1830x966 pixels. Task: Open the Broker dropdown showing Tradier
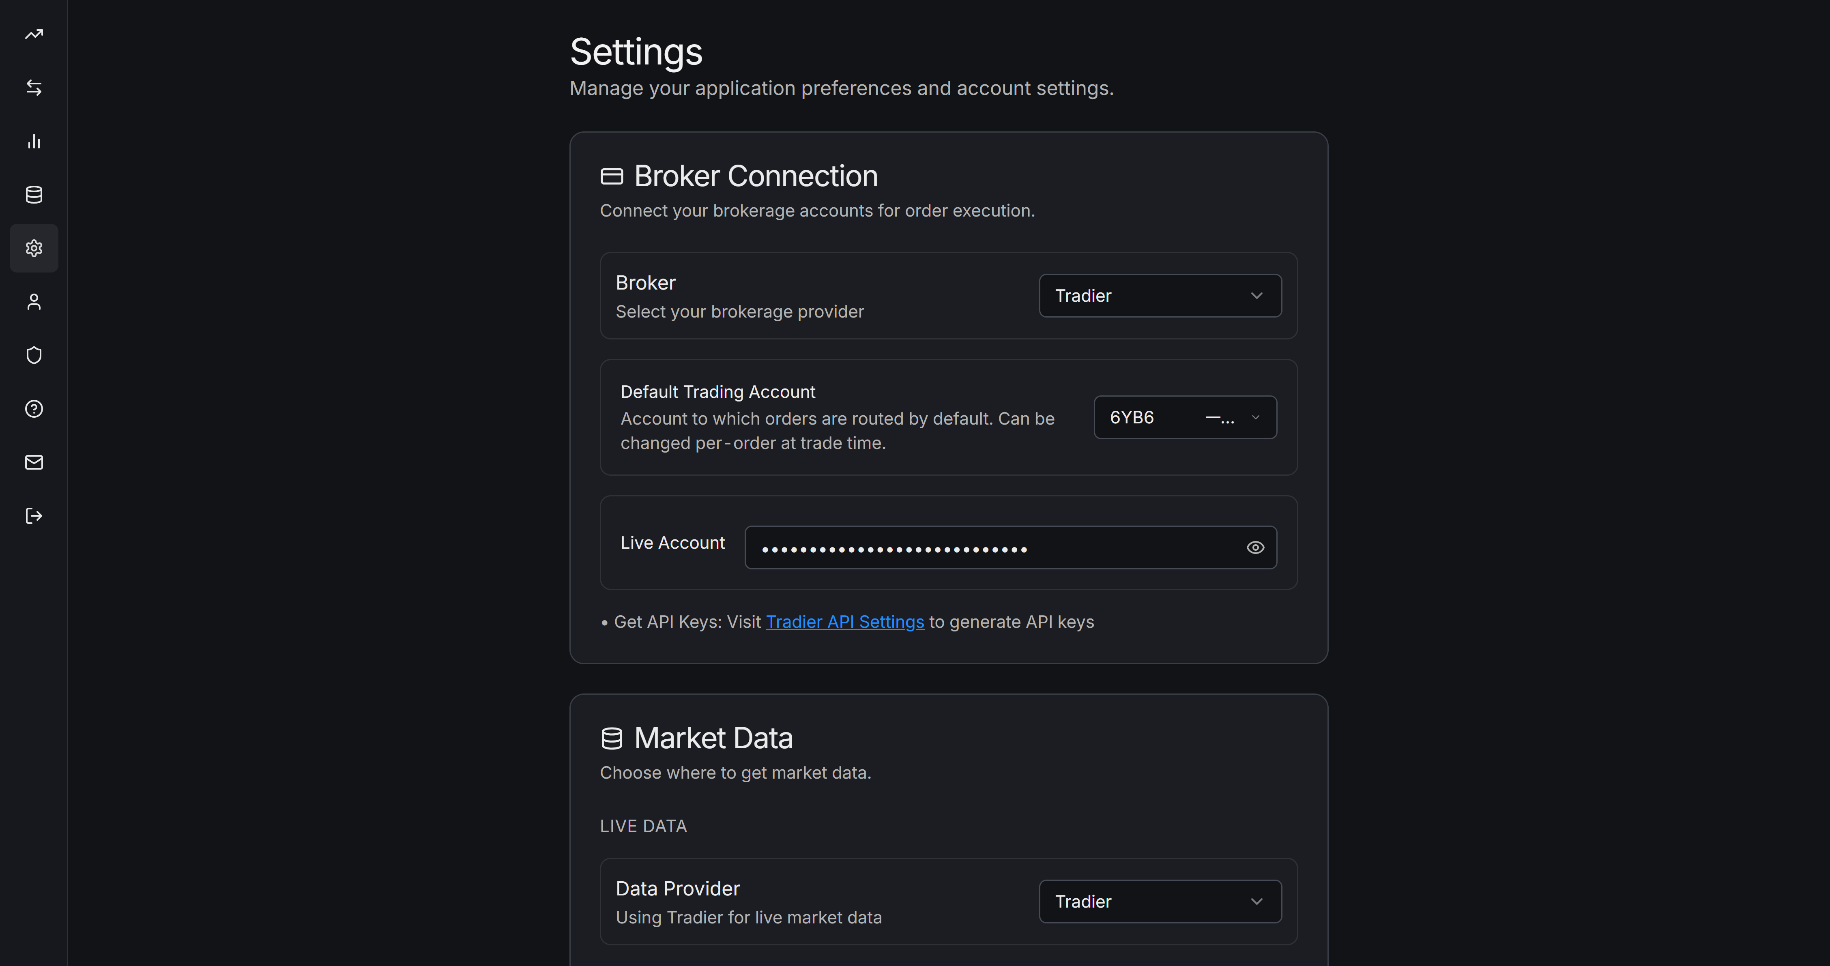click(x=1160, y=296)
